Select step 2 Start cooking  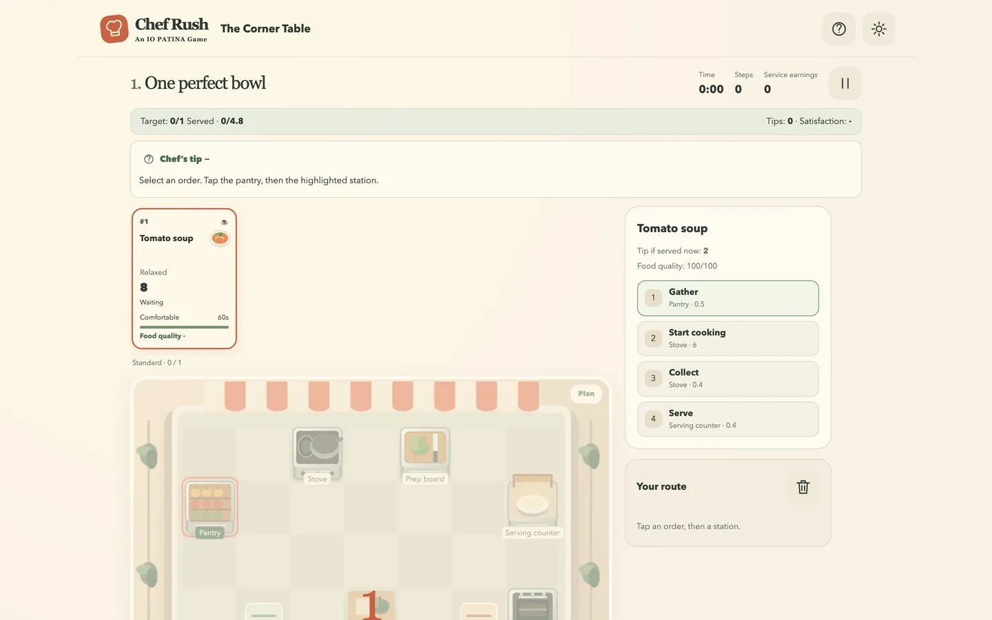727,338
